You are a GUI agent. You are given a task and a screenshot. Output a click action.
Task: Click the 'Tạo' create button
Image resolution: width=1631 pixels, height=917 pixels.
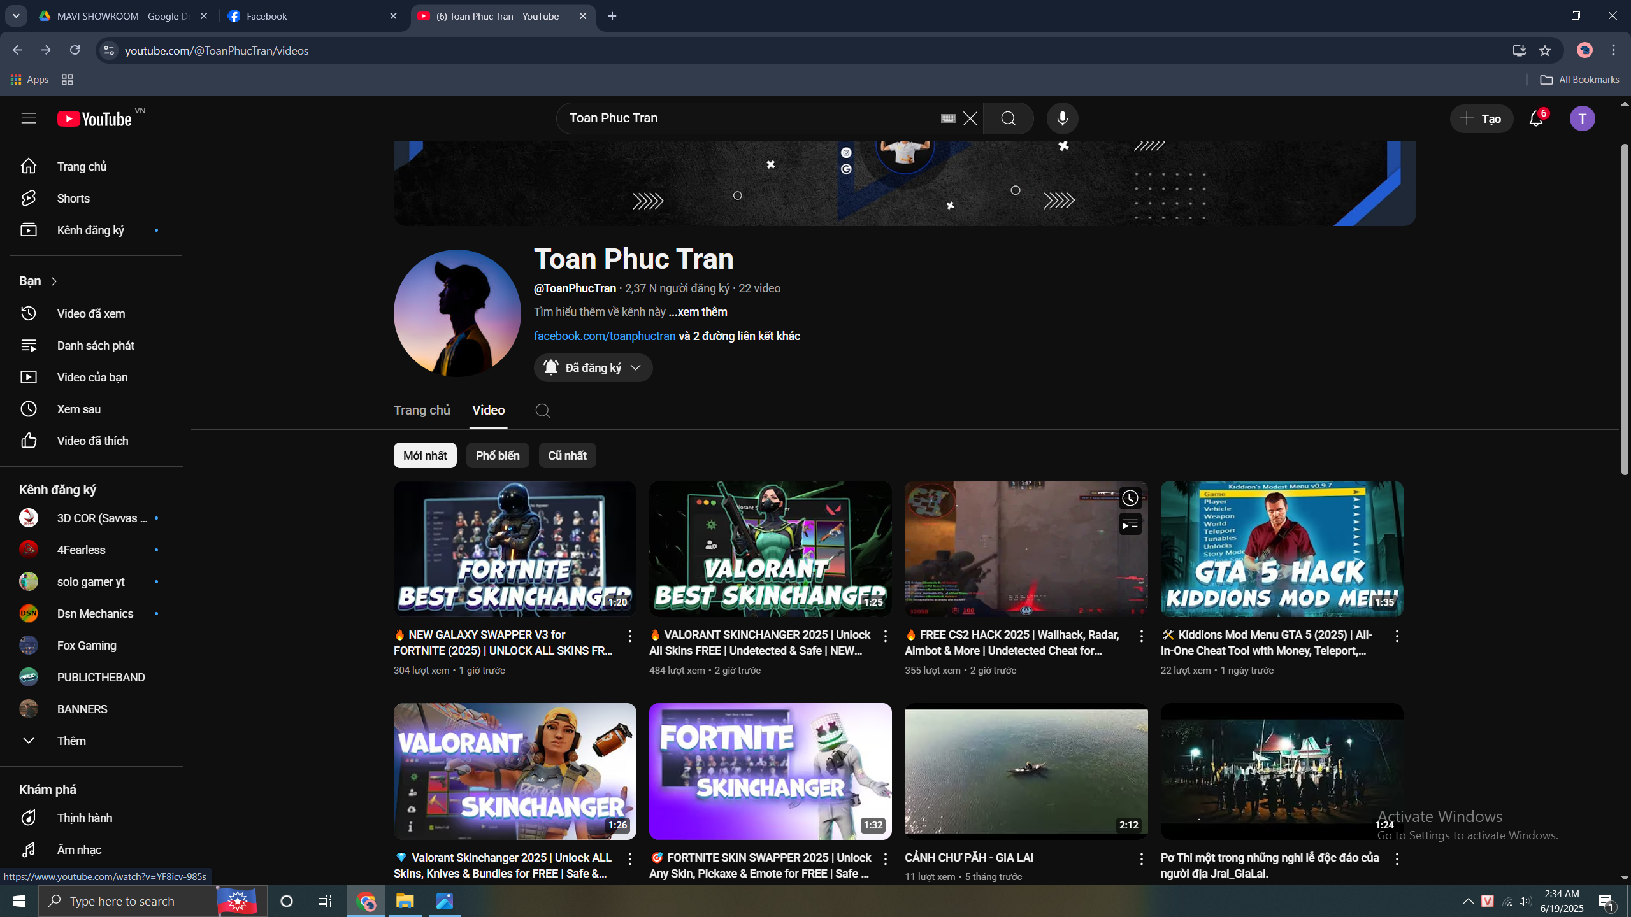click(1481, 118)
